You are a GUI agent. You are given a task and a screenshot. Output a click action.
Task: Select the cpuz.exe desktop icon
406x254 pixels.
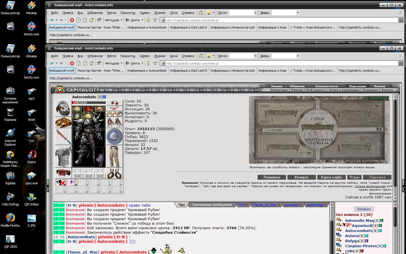(x=31, y=178)
